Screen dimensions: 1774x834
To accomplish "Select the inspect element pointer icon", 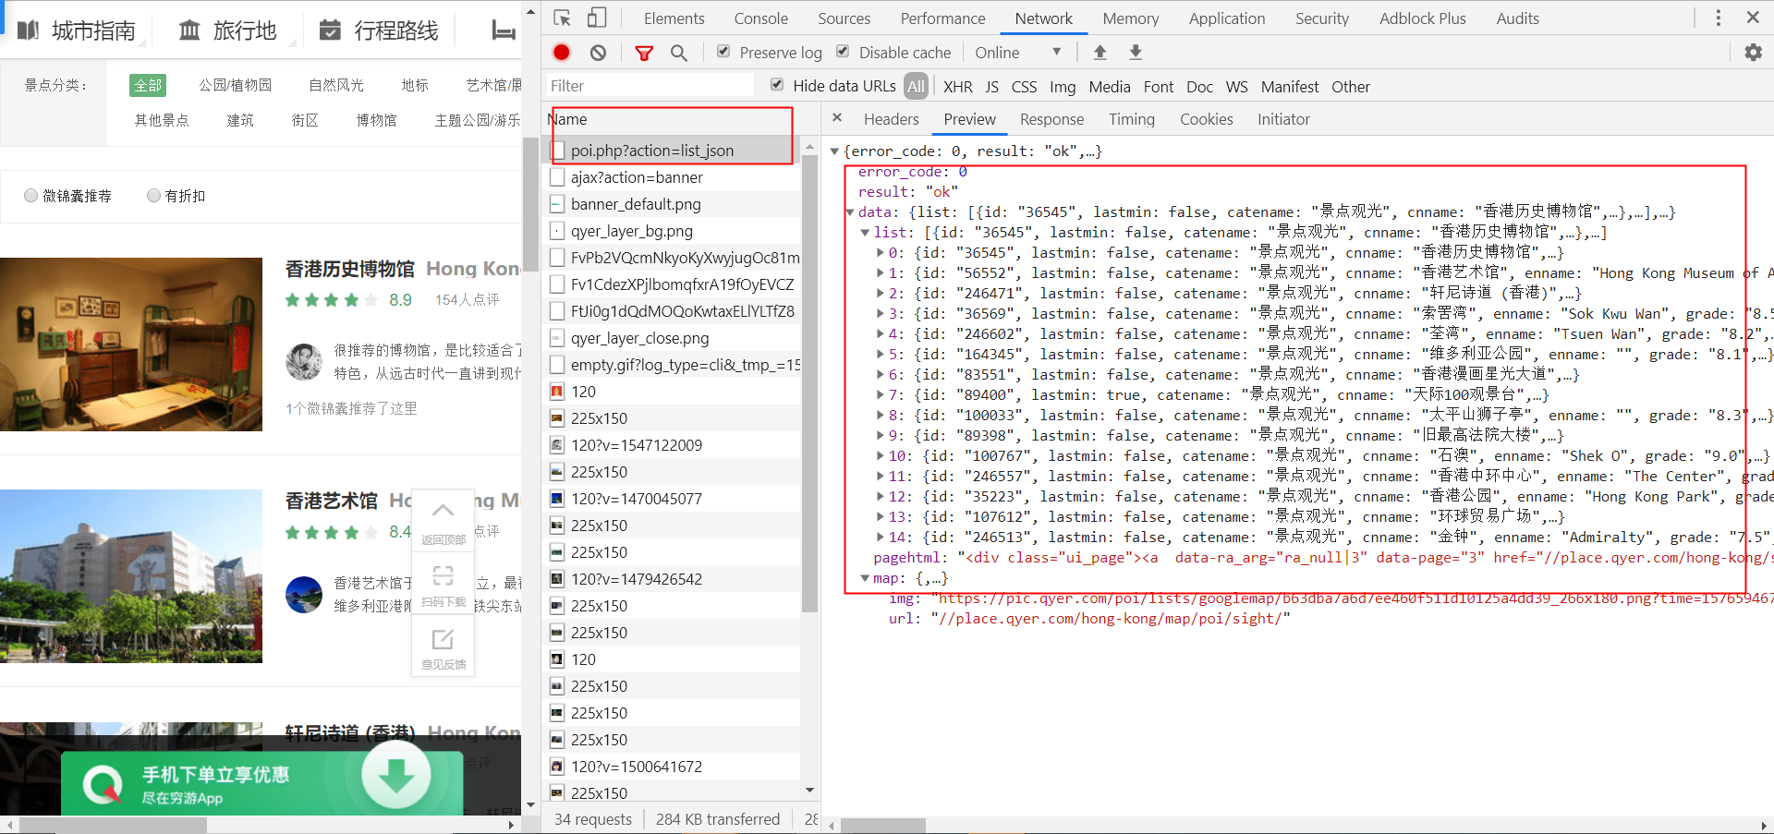I will [x=562, y=18].
